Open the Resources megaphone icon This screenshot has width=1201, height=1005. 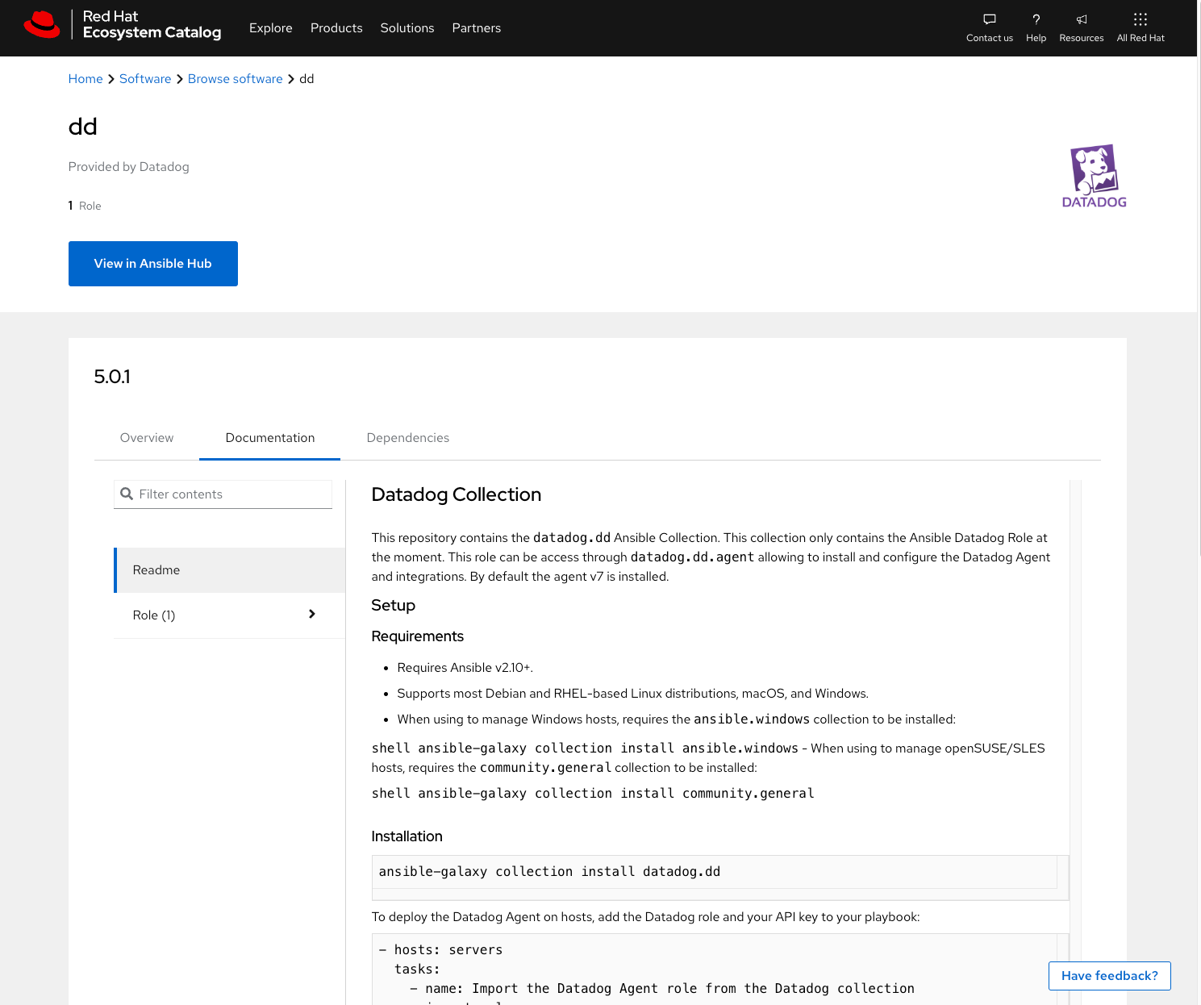pos(1081,19)
